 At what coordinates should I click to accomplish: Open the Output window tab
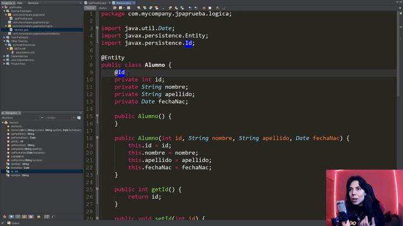point(13,223)
